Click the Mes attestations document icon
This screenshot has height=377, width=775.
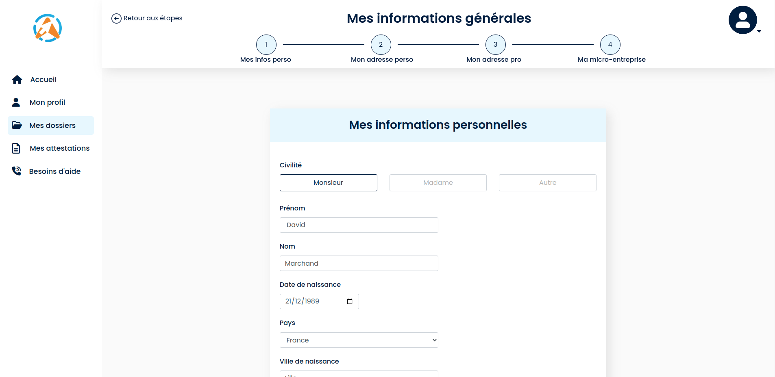pyautogui.click(x=16, y=148)
